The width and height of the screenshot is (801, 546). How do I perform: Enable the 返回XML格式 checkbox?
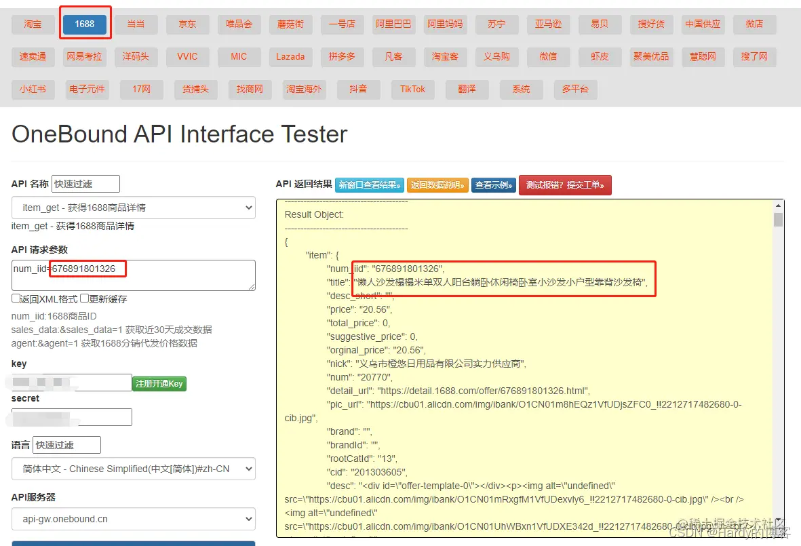coord(16,298)
